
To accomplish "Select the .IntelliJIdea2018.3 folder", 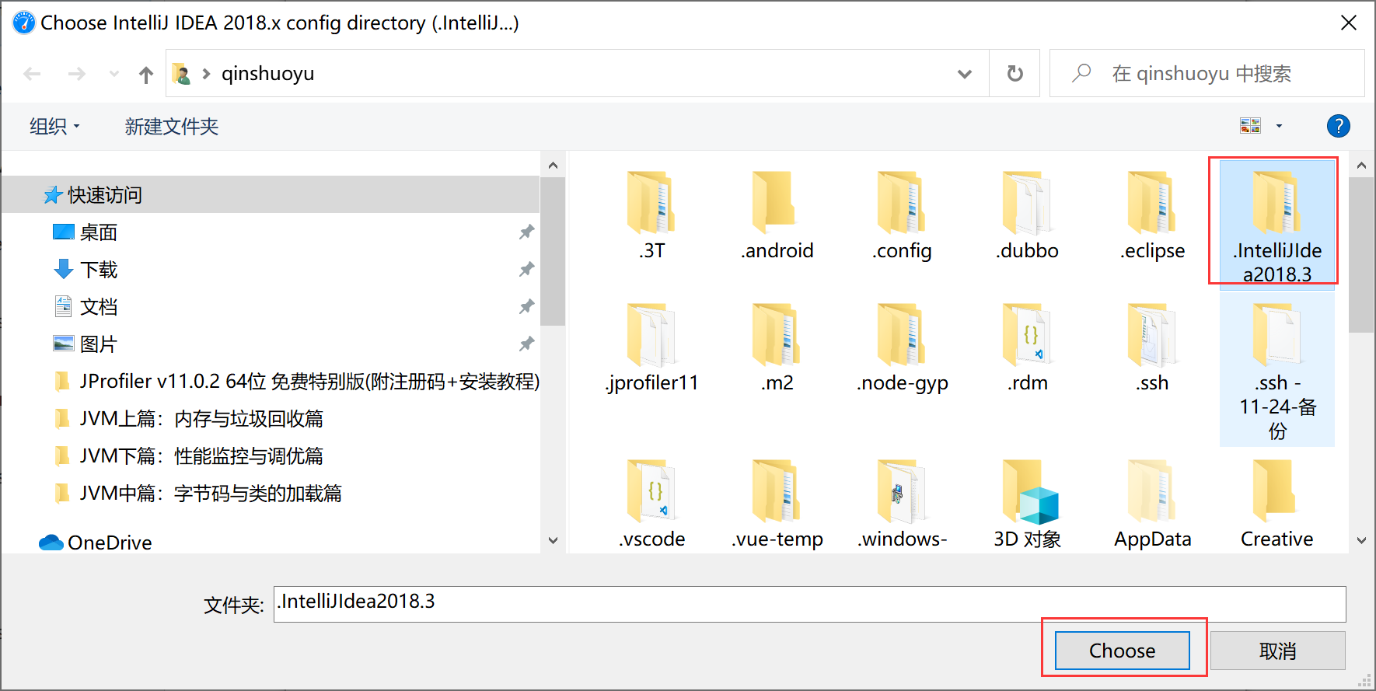I will 1276,223.
